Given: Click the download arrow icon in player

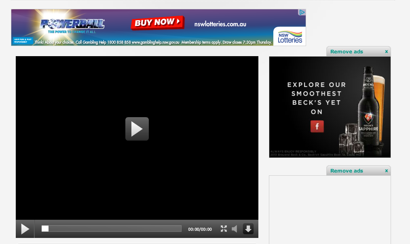Looking at the screenshot, I should pyautogui.click(x=248, y=229).
